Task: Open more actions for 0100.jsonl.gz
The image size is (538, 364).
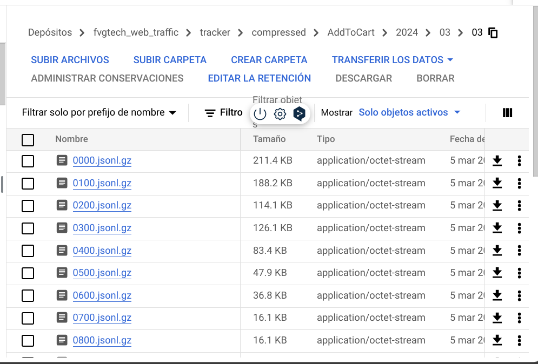Action: 520,184
